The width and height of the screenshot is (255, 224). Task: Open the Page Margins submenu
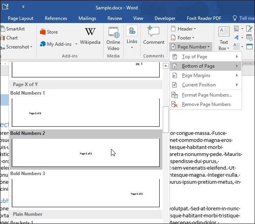(206, 75)
